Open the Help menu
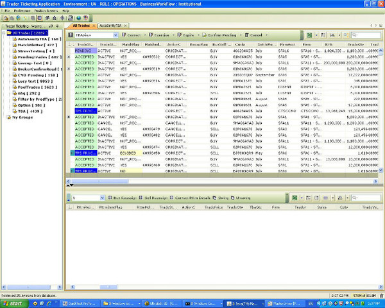The width and height of the screenshot is (385, 308). [x=65, y=11]
